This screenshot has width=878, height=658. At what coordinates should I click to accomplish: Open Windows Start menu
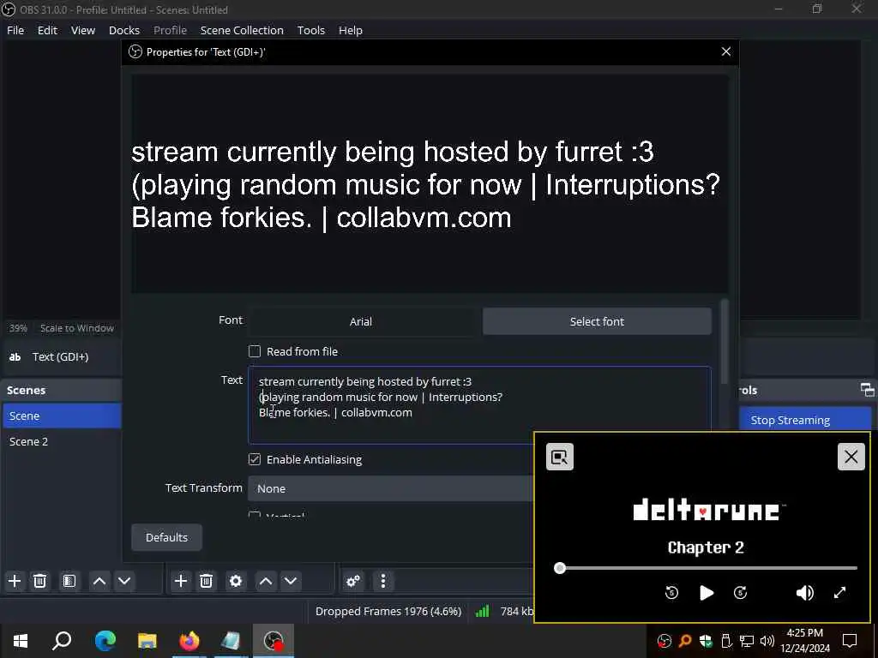point(21,640)
